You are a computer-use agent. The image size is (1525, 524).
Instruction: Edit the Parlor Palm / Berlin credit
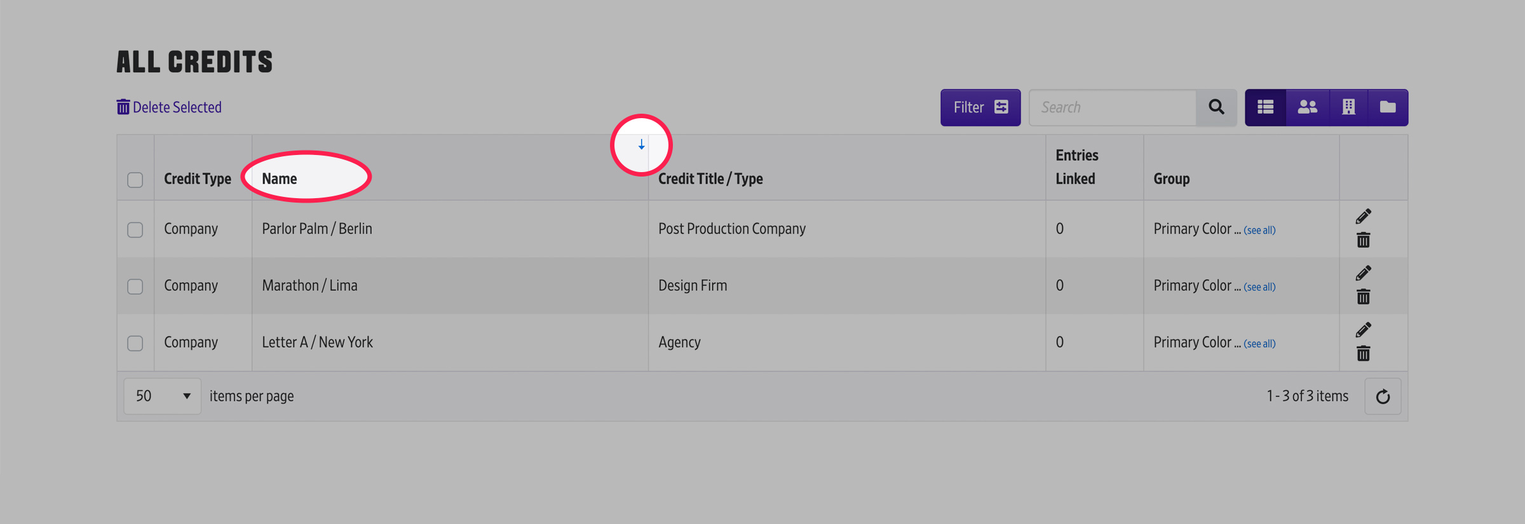pos(1363,217)
